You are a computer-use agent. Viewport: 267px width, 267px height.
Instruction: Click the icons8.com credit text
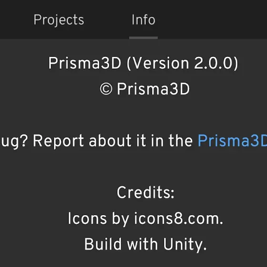pos(178,218)
